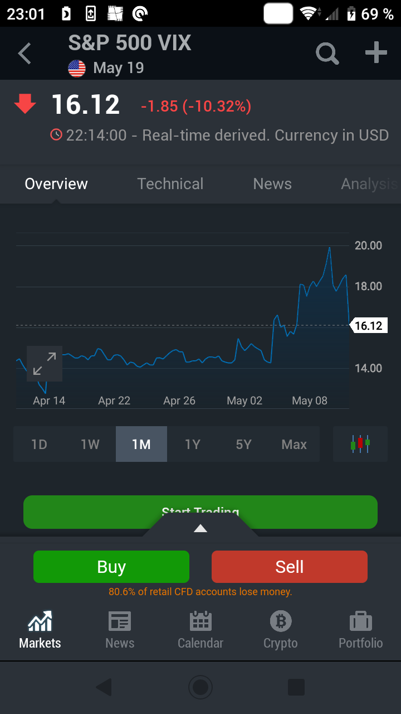This screenshot has width=401, height=714.
Task: Tap the Real-time derived currency note
Action: click(266, 135)
